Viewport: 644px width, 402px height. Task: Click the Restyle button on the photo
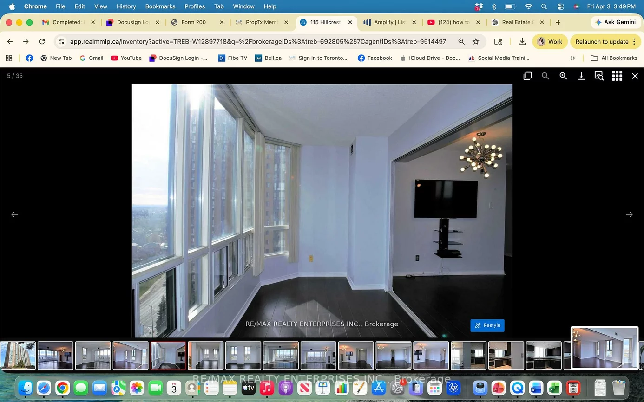point(487,325)
